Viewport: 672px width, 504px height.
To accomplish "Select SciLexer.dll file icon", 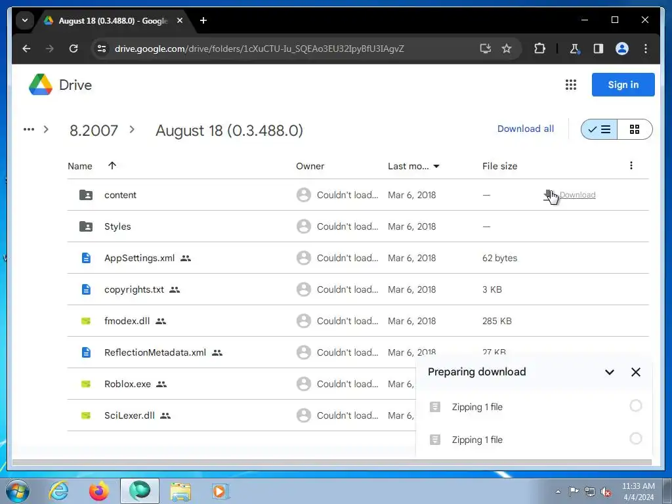I will click(86, 415).
